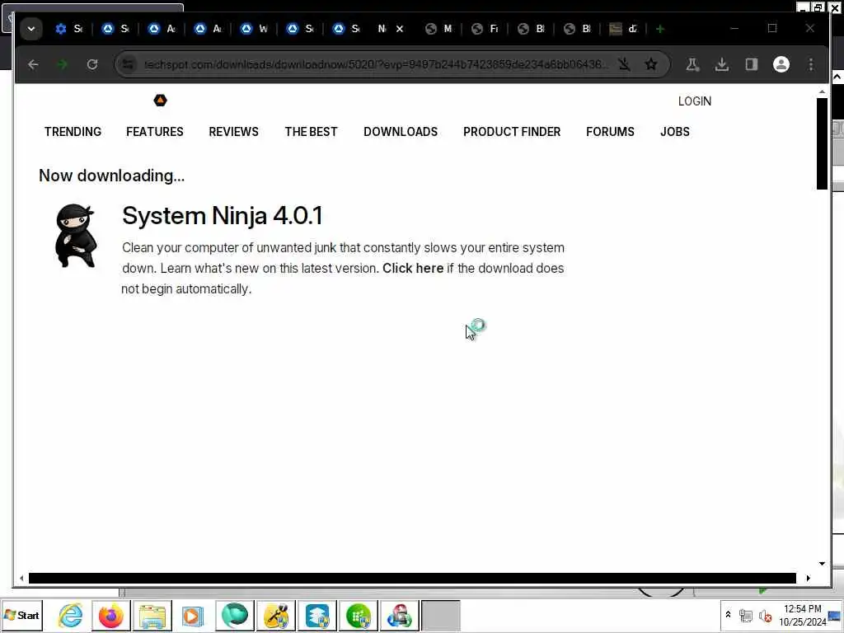The image size is (844, 633).
Task: Switch to the tab labeled M
Action: click(x=438, y=29)
